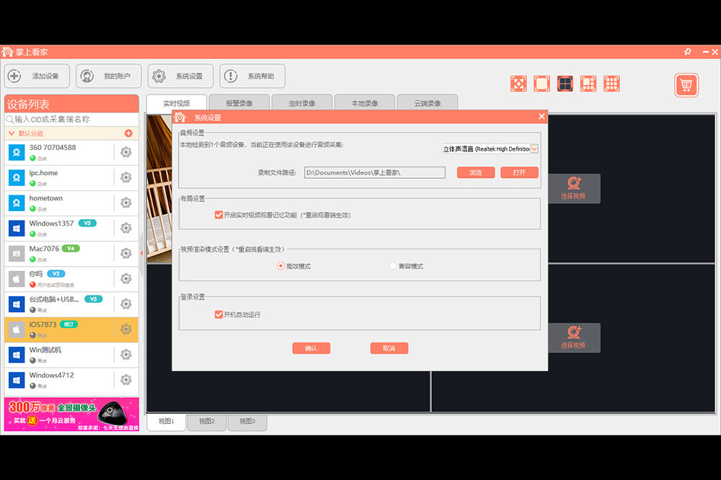Confirm settings with 确认 button
This screenshot has height=480, width=721.
click(311, 348)
